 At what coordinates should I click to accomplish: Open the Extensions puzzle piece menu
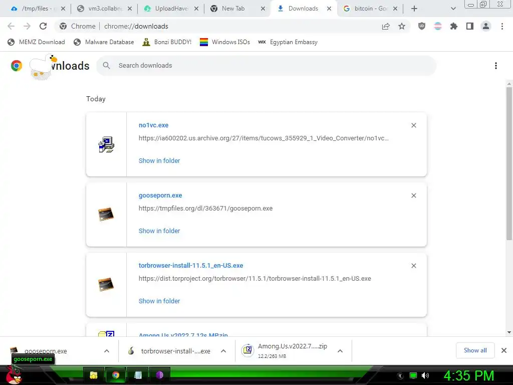tap(454, 26)
